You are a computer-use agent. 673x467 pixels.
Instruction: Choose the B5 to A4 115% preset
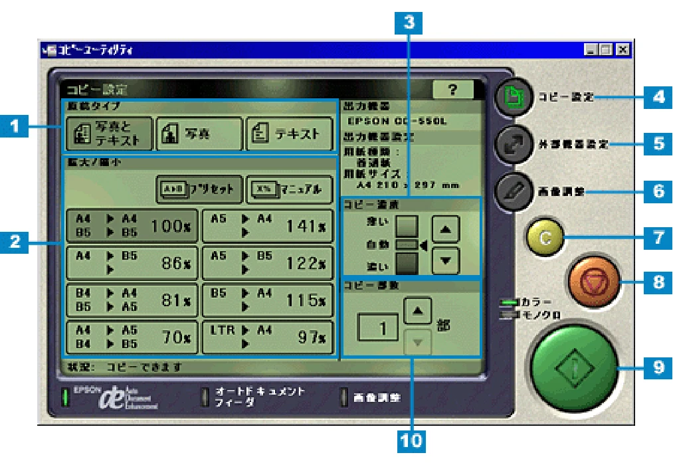click(268, 300)
